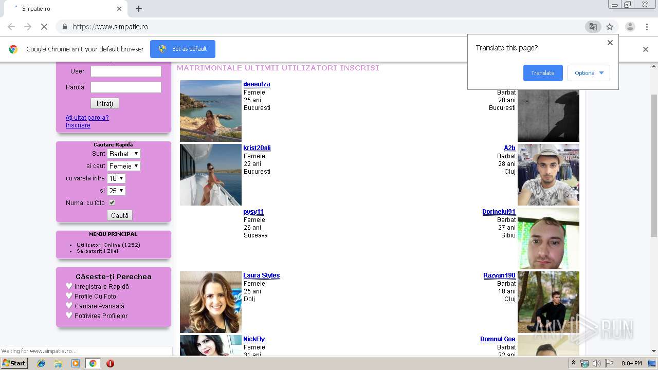The height and width of the screenshot is (370, 658).
Task: Click the page vertical scrollbar thumb
Action: pyautogui.click(x=654, y=165)
